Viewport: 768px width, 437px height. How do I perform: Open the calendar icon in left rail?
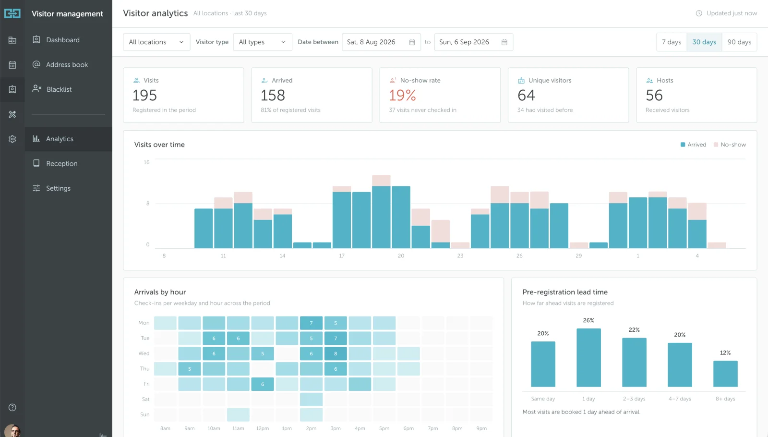(12, 65)
